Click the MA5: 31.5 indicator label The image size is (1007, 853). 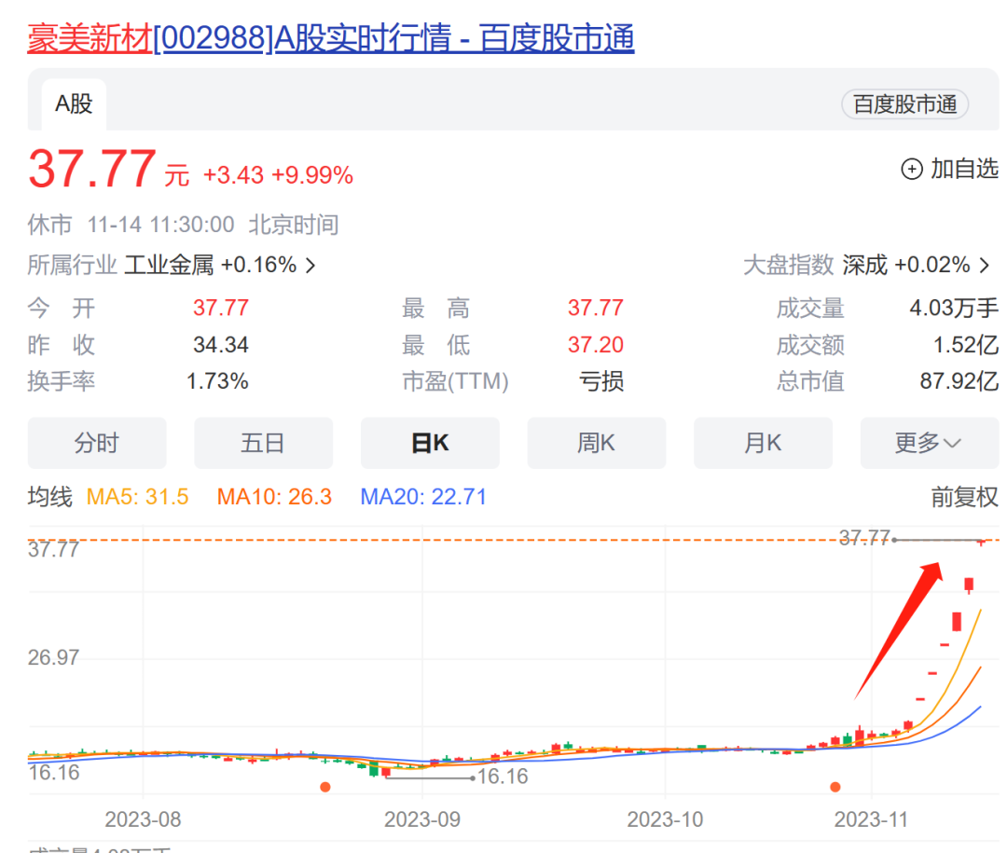[x=137, y=497]
